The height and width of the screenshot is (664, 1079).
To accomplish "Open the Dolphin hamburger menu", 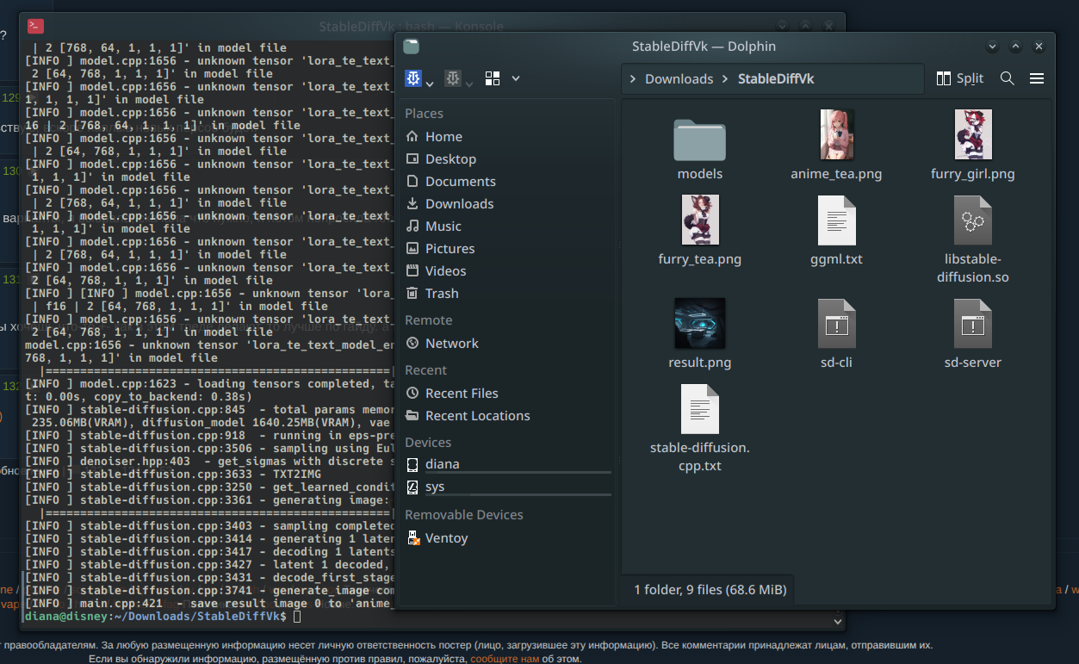I will 1037,78.
